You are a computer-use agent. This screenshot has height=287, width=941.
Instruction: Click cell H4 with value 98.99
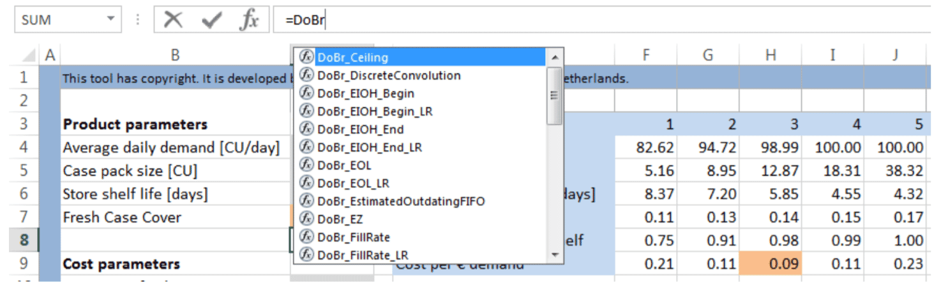tap(771, 148)
